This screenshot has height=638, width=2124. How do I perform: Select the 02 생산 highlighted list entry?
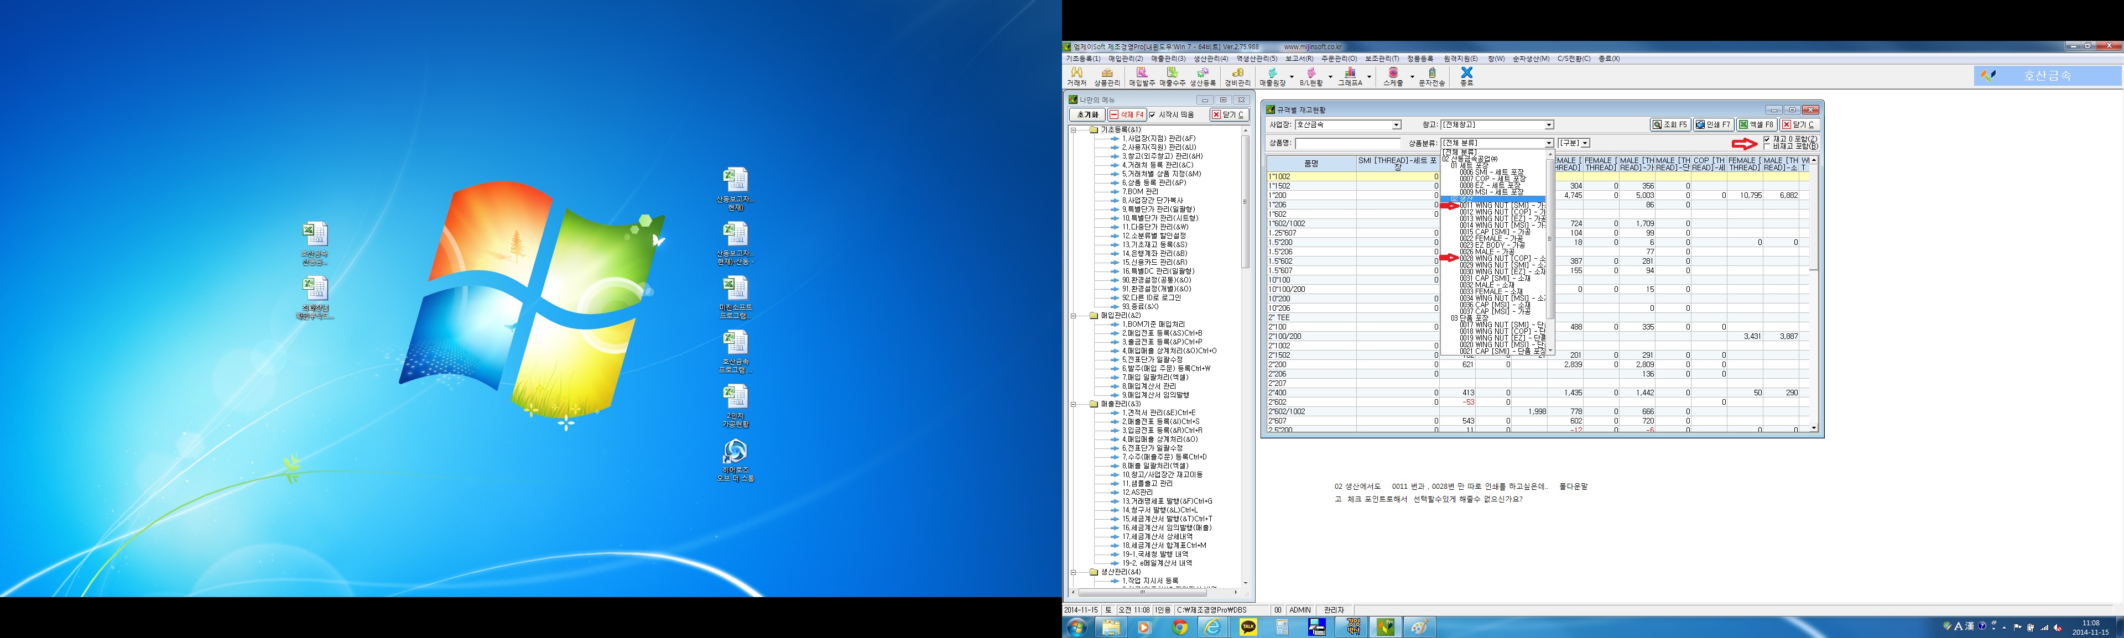click(x=1493, y=198)
